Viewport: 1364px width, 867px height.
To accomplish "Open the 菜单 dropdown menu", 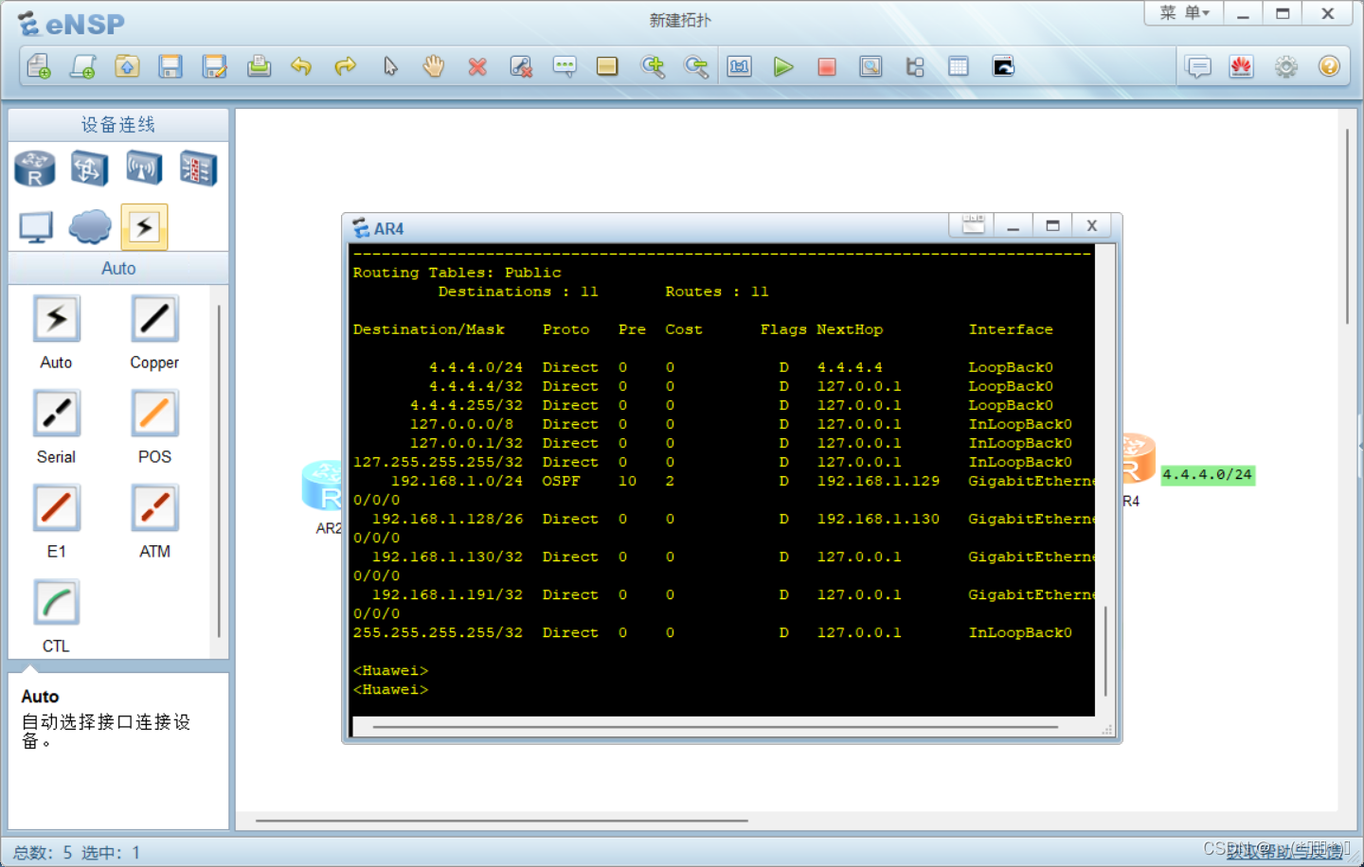I will [1184, 13].
